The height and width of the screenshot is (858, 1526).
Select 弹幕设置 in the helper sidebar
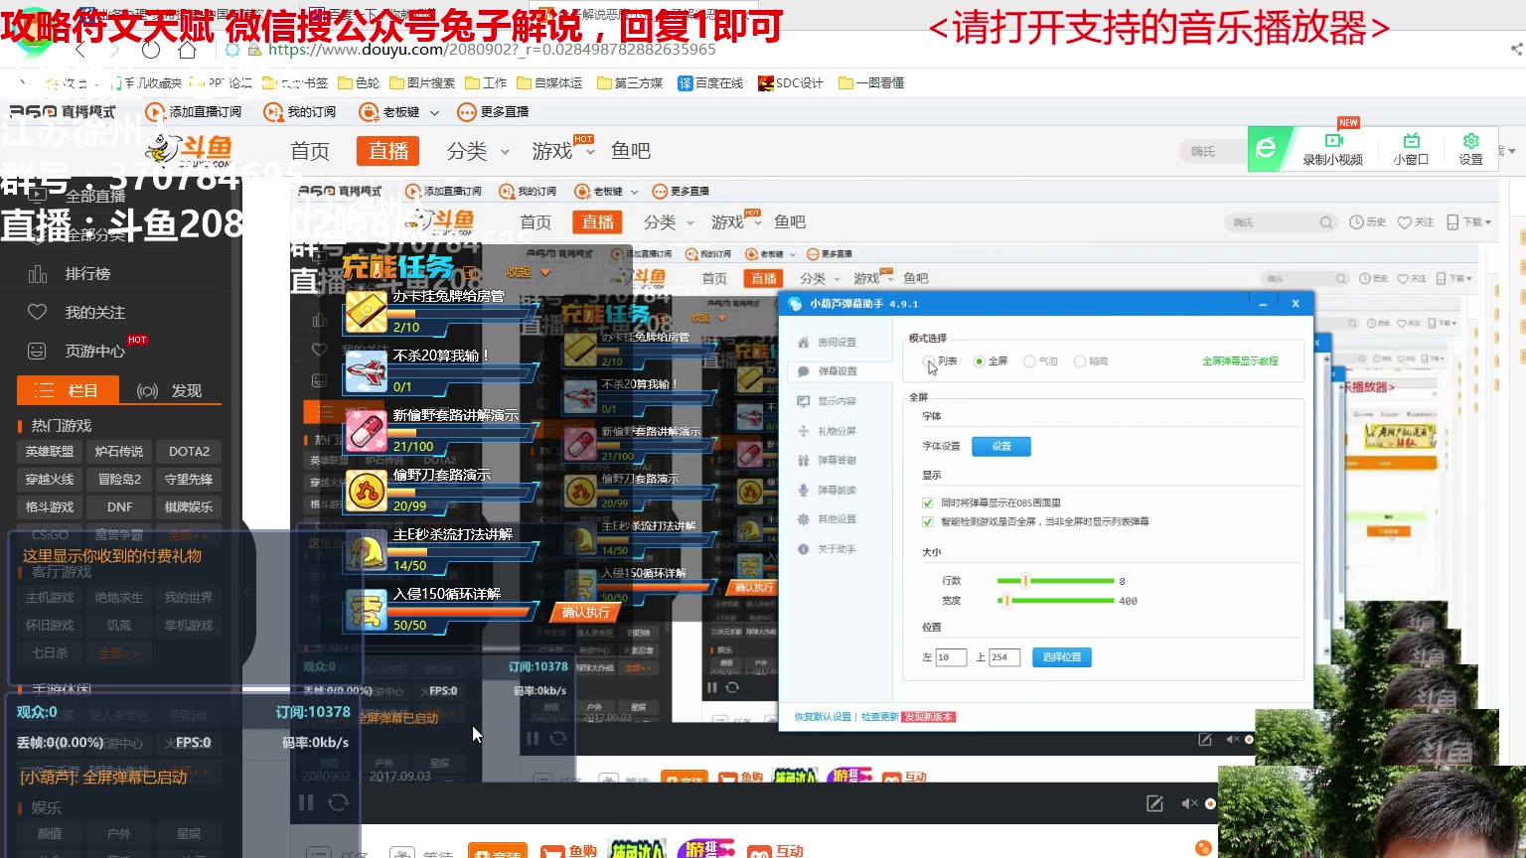point(827,371)
